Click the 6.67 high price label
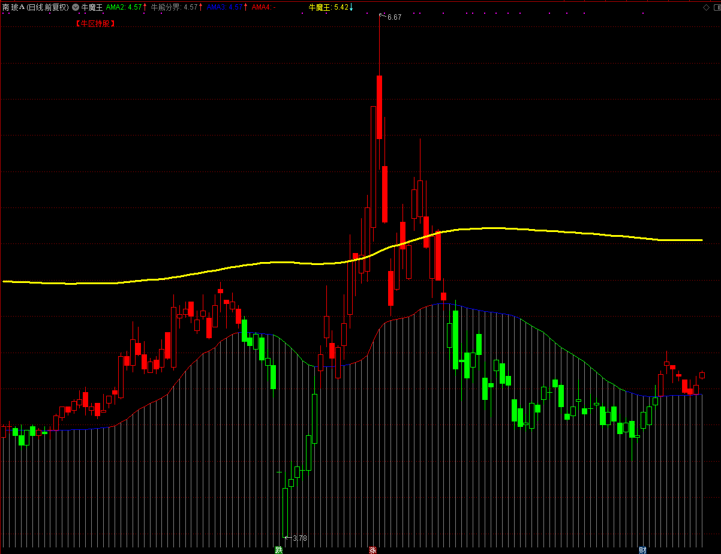Image resolution: width=721 pixels, height=554 pixels. 394,17
